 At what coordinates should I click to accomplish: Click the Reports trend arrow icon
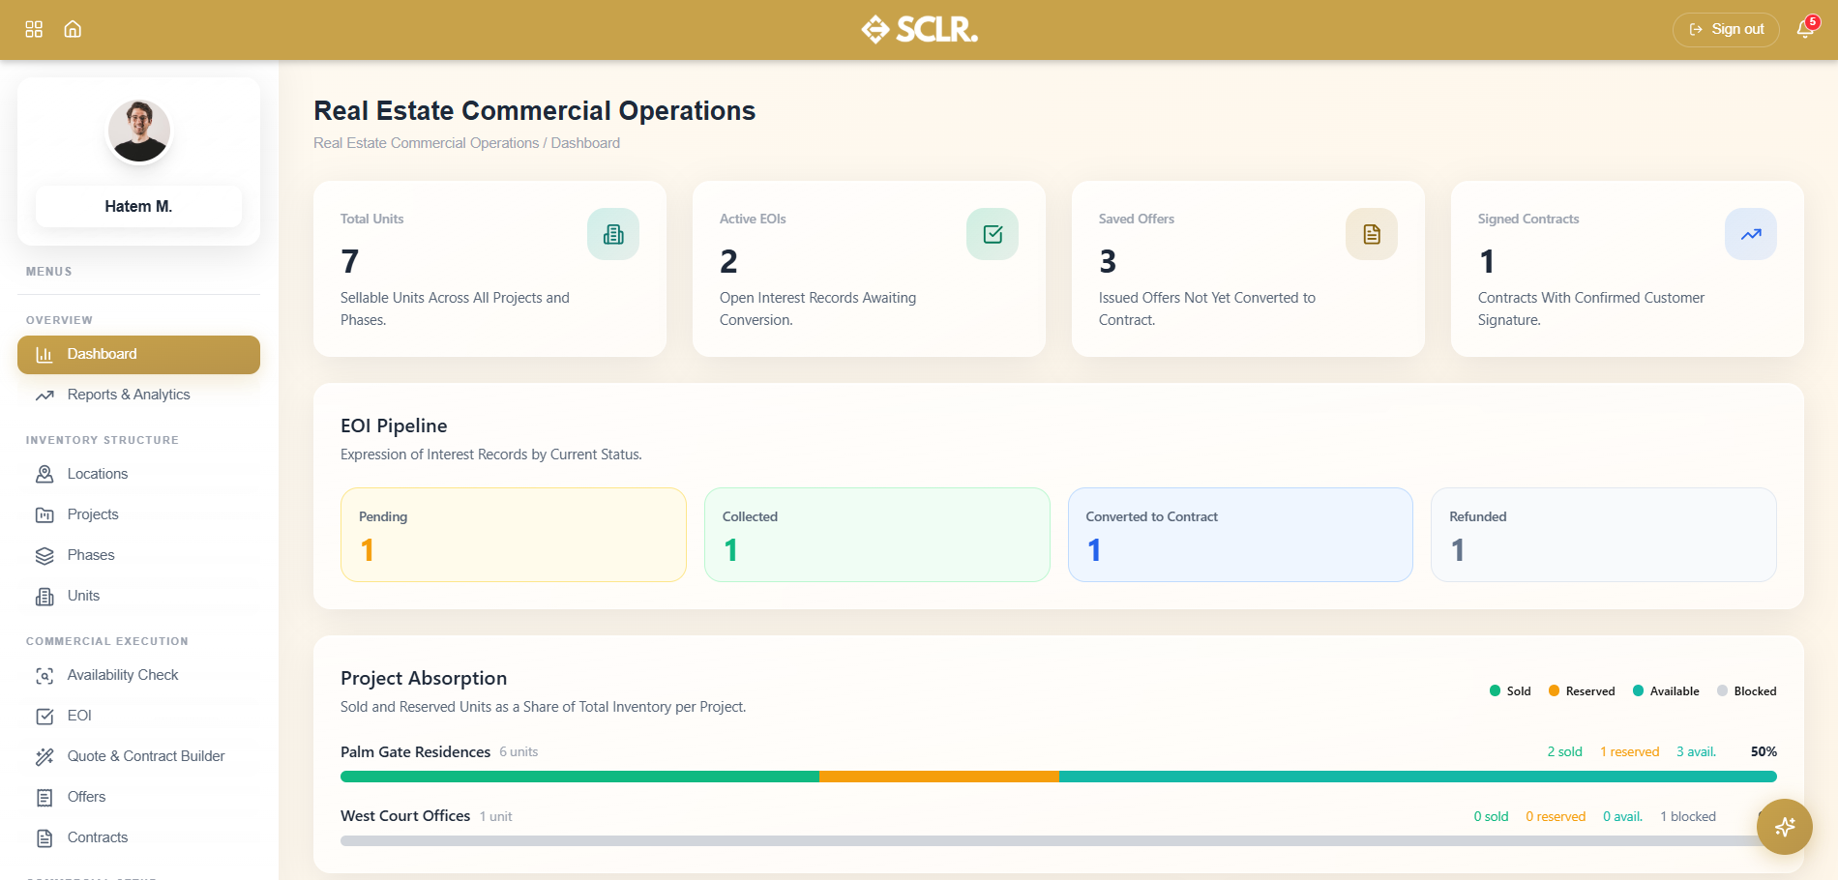point(44,396)
